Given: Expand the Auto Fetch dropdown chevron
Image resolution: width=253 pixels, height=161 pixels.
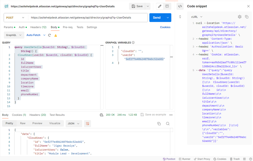Looking at the screenshot, I should (x=44, y=35).
